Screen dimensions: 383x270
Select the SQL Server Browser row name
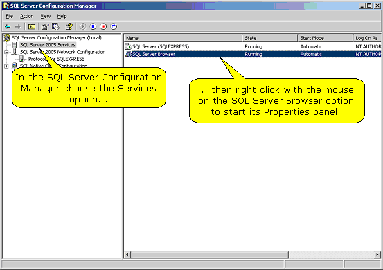pyautogui.click(x=154, y=54)
